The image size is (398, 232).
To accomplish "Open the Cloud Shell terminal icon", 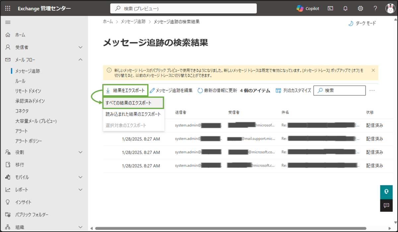I will click(x=330, y=9).
